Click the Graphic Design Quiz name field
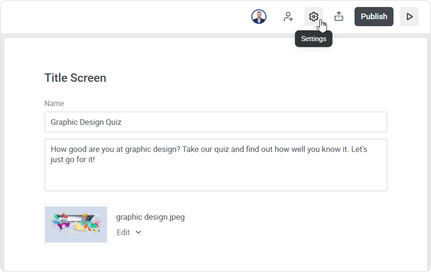The height and width of the screenshot is (272, 431). pos(216,122)
